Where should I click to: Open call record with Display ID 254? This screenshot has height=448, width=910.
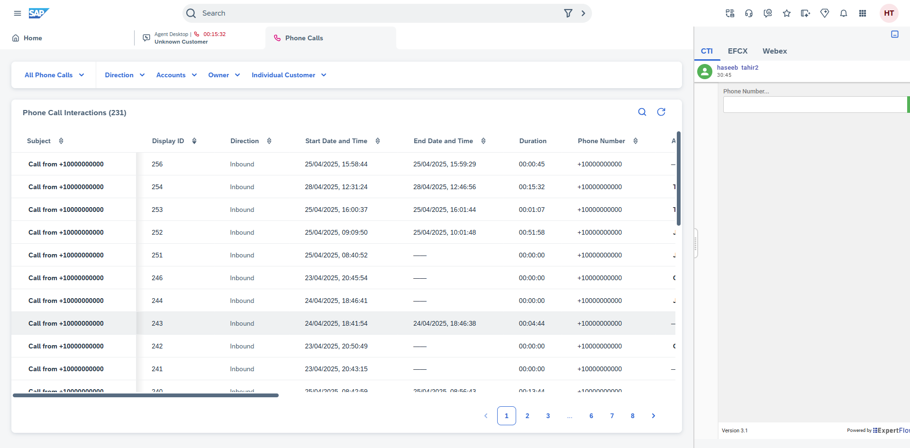[66, 187]
